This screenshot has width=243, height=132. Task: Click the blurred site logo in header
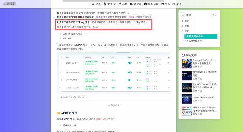pos(9,4)
